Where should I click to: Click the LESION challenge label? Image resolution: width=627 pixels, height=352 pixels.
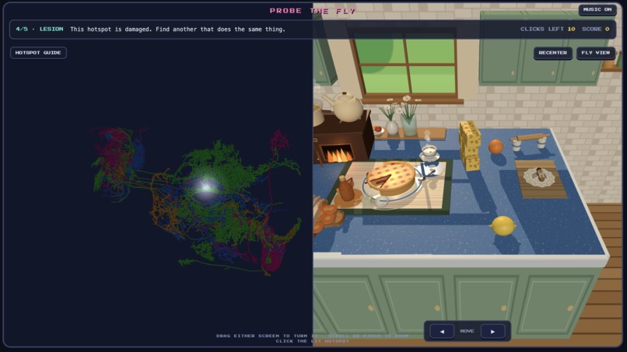coord(51,30)
